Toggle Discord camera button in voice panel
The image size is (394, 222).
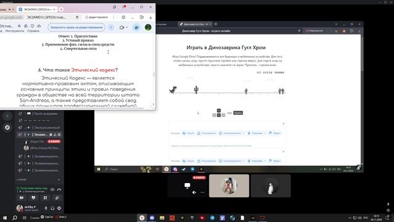pyautogui.click(x=22, y=198)
